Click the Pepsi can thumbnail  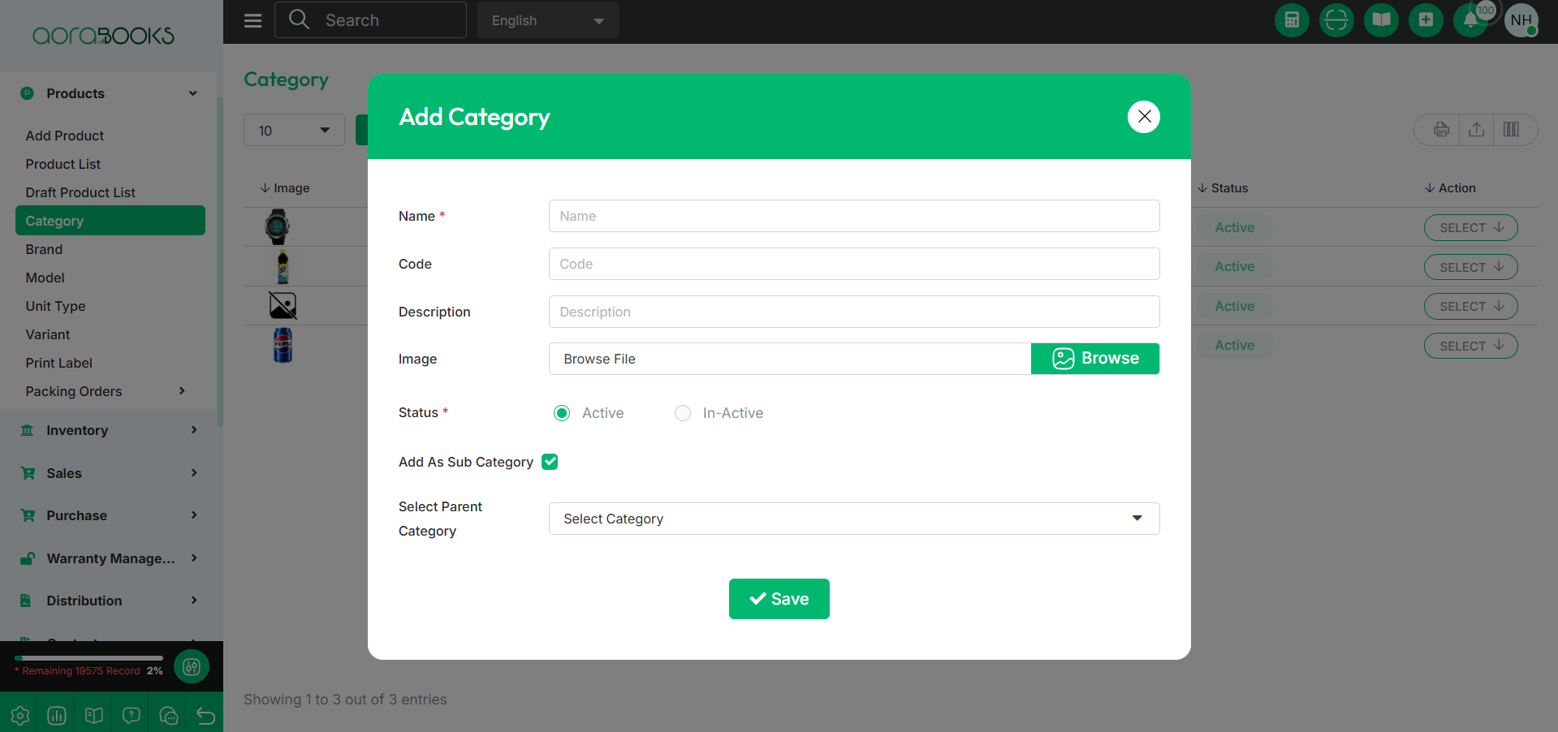pos(283,345)
